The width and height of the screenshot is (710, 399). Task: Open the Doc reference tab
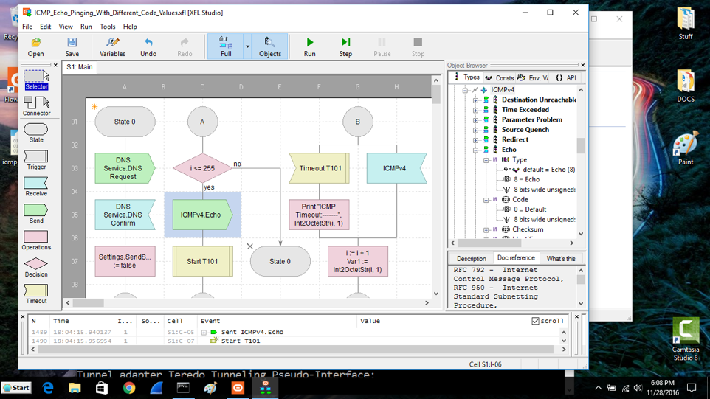(516, 259)
